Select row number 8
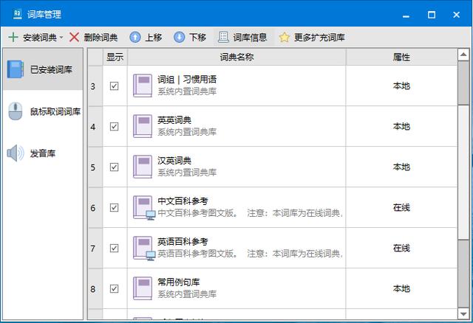This screenshot has height=323, width=473. pyautogui.click(x=95, y=289)
